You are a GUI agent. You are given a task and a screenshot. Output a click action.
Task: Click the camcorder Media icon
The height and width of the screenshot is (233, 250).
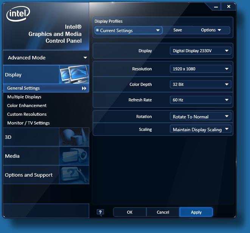[74, 156]
